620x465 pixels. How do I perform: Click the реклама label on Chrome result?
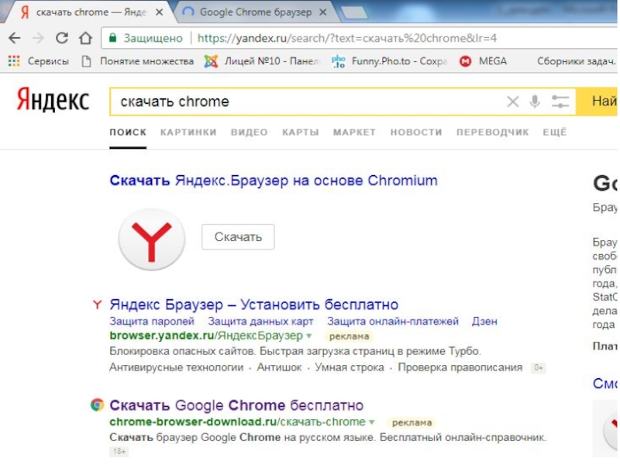pyautogui.click(x=412, y=422)
